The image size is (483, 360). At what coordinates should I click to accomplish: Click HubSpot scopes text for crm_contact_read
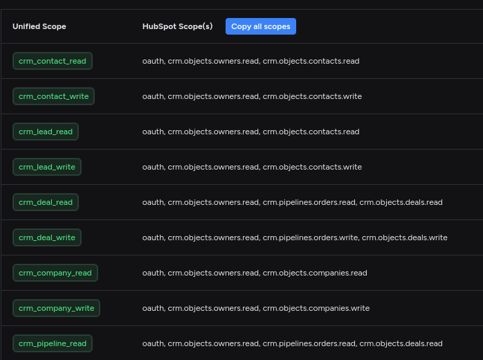click(250, 61)
